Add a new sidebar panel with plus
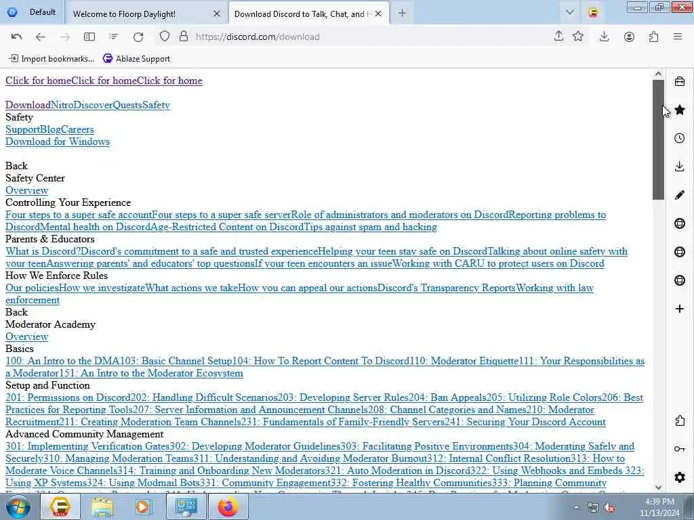 pos(680,309)
